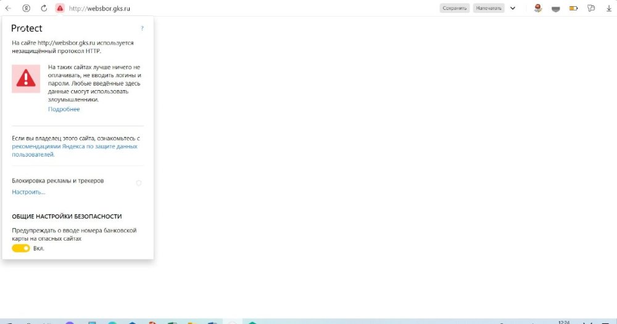Click the large red warning triangle image
This screenshot has width=617, height=324.
pos(26,79)
